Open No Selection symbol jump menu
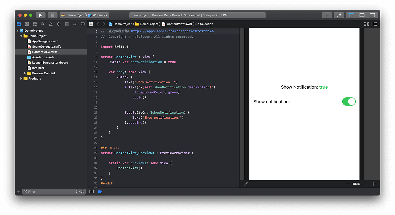The width and height of the screenshot is (395, 215). click(x=204, y=24)
